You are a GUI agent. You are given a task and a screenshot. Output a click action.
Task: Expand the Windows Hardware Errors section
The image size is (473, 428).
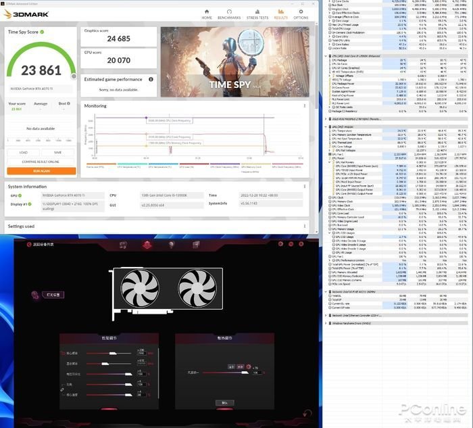pos(326,323)
